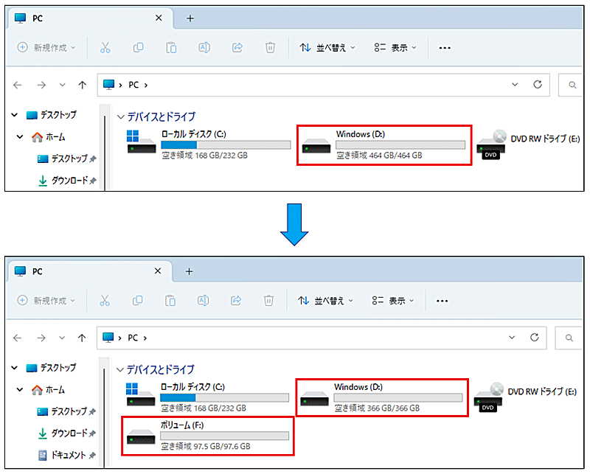
Task: Open recent locations dropdown in upper window
Action: click(x=63, y=85)
